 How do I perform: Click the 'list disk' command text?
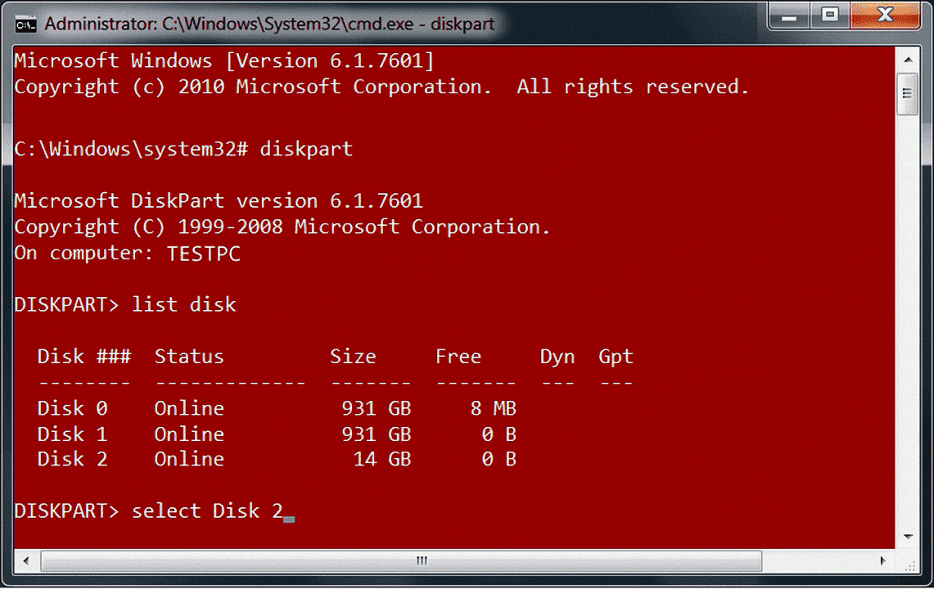point(183,305)
